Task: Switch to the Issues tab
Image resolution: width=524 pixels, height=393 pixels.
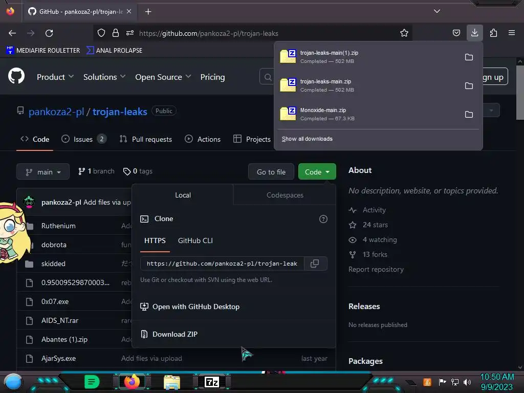Action: tap(84, 139)
